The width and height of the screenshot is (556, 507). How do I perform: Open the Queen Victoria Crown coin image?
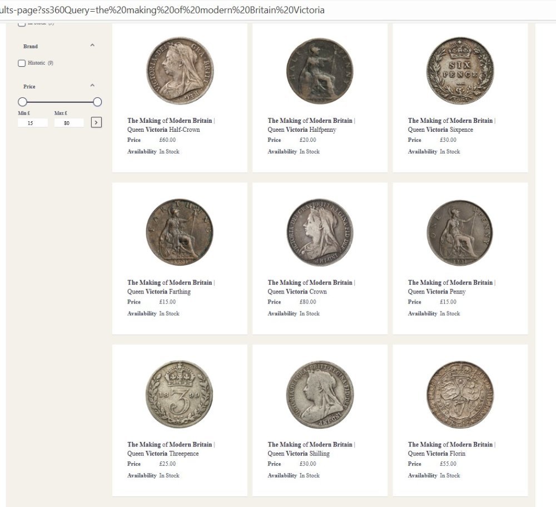pyautogui.click(x=320, y=232)
